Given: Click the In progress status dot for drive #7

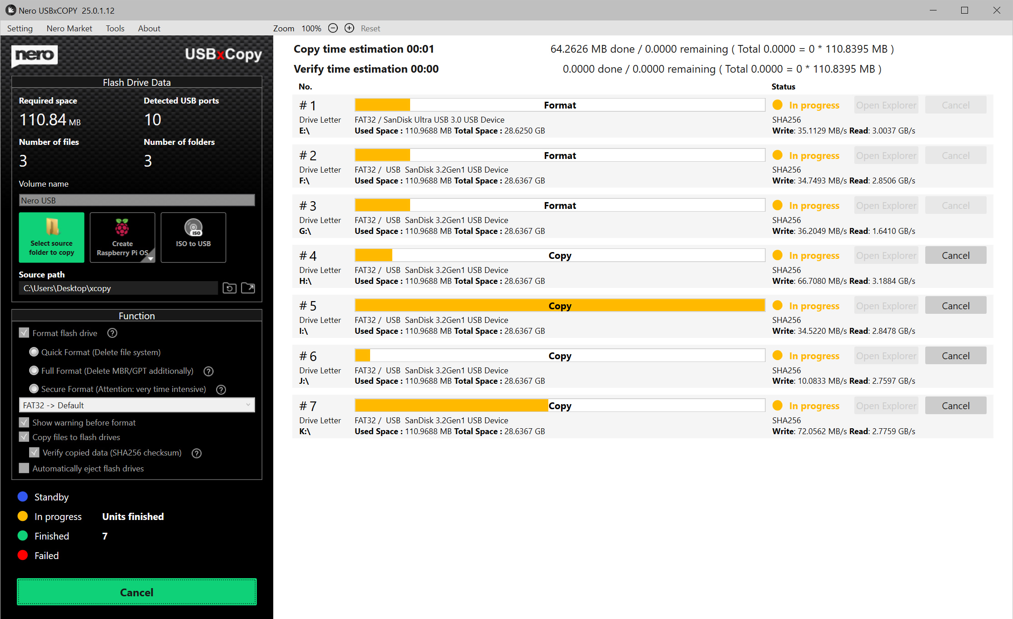Looking at the screenshot, I should (x=777, y=406).
